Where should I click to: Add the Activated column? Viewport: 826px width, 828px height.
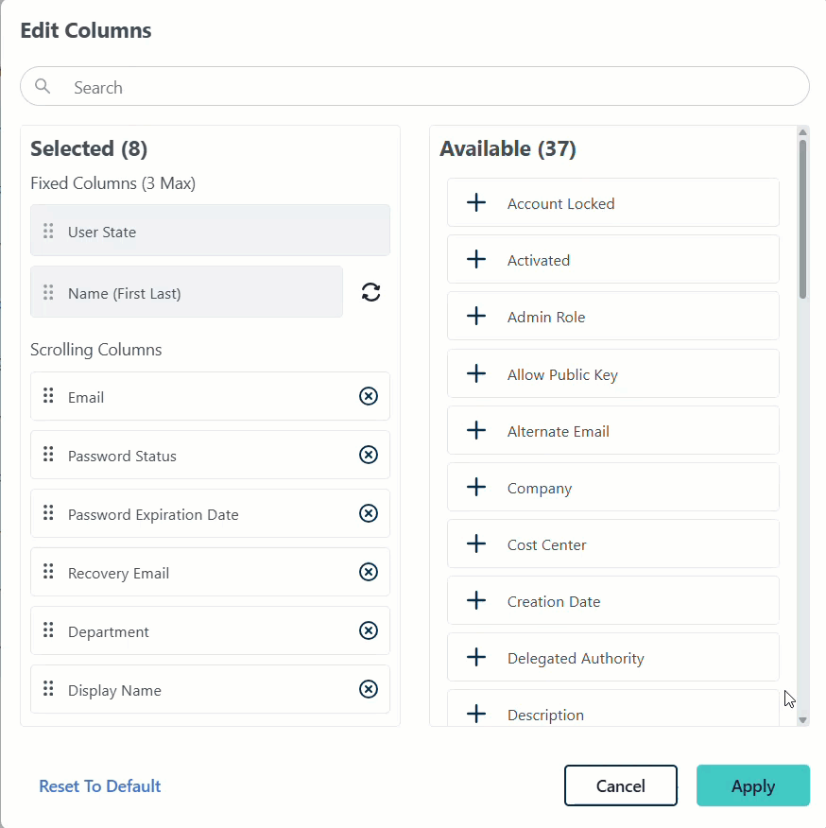click(477, 260)
